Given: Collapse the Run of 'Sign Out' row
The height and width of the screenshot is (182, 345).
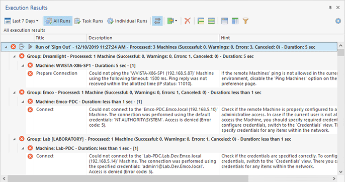Looking at the screenshot, I should click(6, 47).
